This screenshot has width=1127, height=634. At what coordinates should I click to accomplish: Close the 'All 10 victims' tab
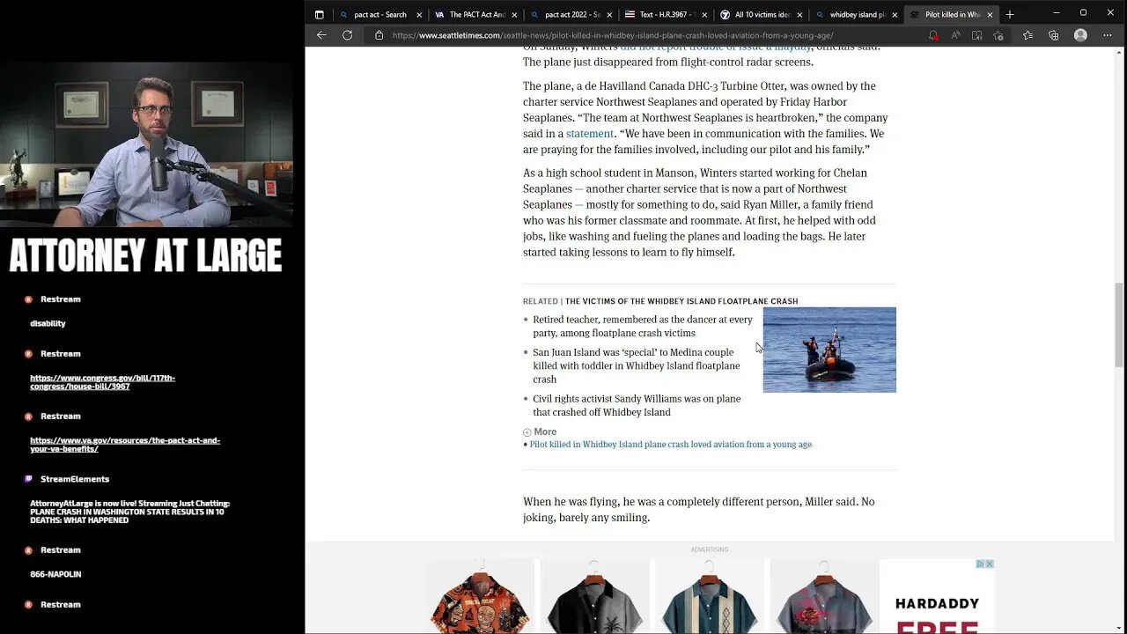point(799,15)
